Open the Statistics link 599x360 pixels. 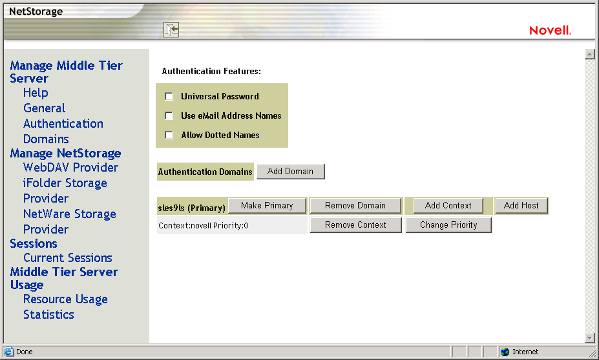tap(48, 315)
